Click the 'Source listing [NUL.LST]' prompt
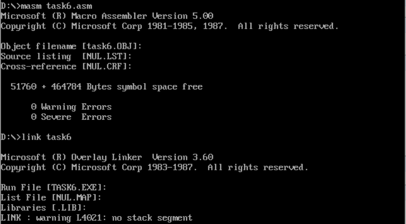406x224 pixels. point(66,56)
